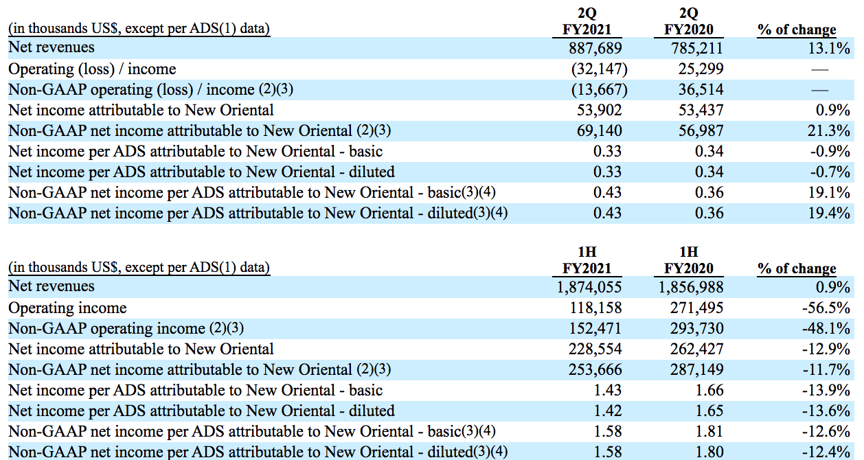Select Non-GAAP net income value 253,666
This screenshot has width=864, height=460.
597,369
